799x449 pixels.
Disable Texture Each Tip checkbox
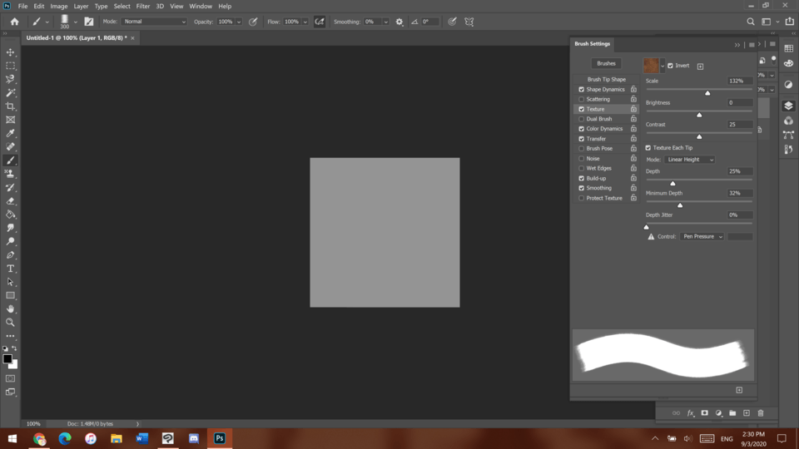[648, 148]
